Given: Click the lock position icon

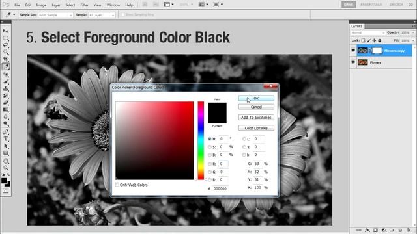Looking at the screenshot, I should 374,40.
